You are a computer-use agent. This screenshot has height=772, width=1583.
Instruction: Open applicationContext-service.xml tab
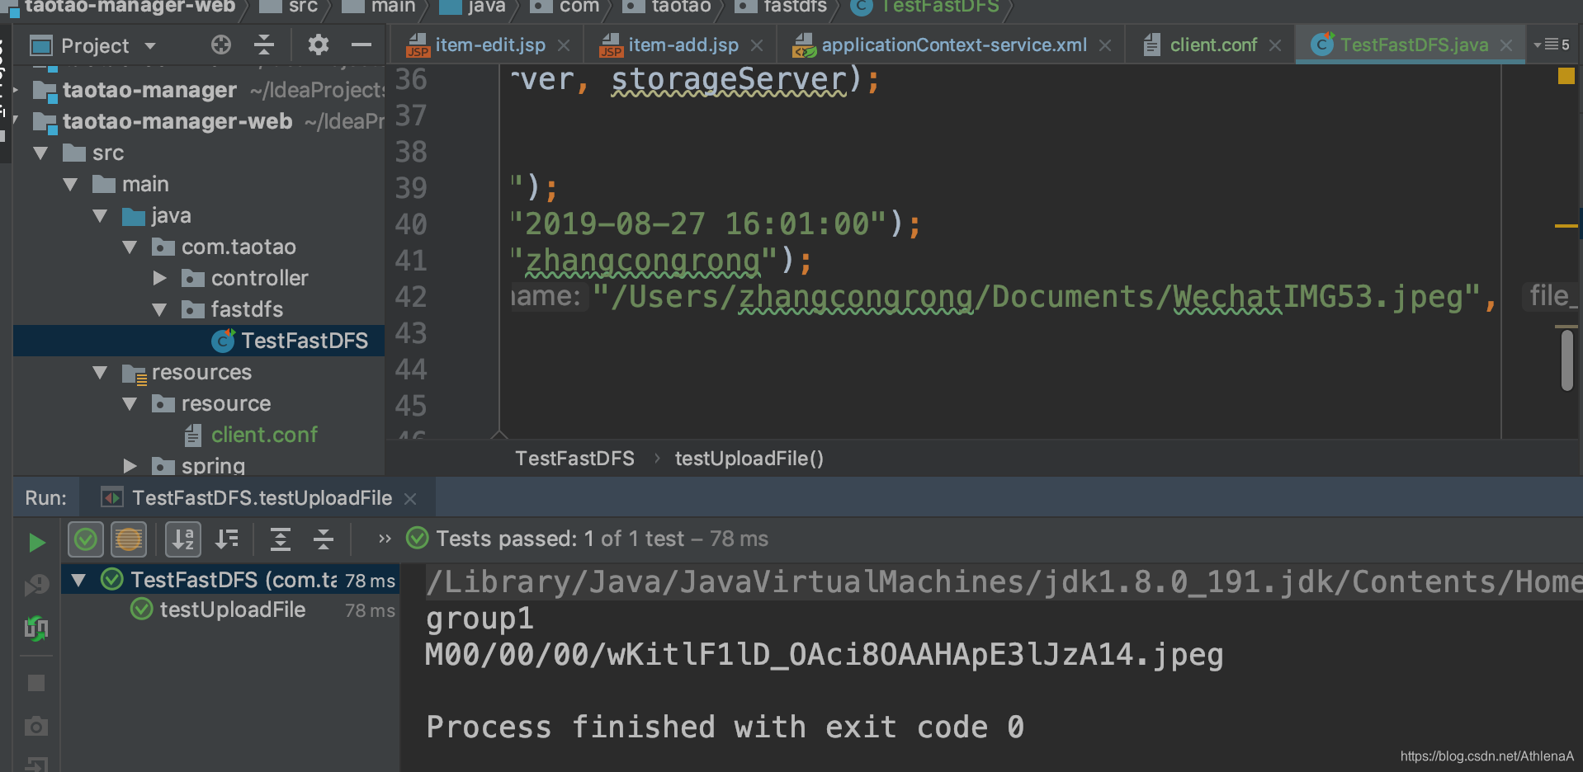954,45
